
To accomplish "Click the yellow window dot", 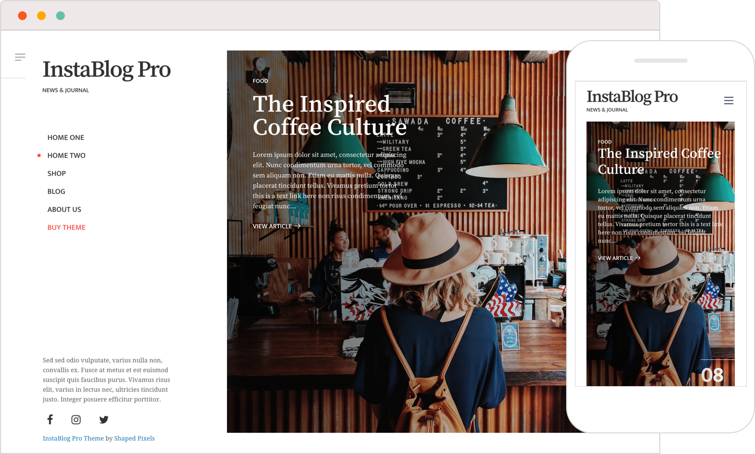I will 41,16.
